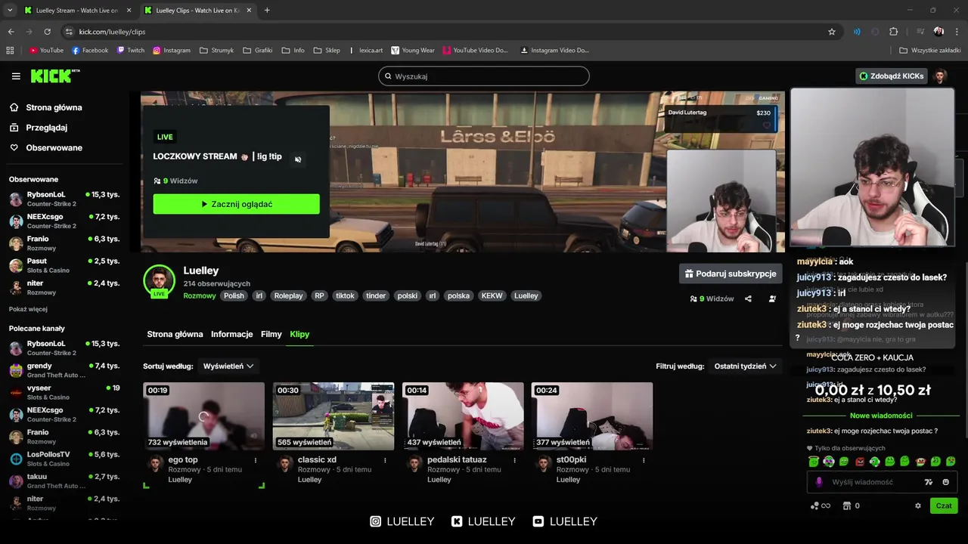
Task: Click Zdobądź KICKs button
Action: 891,76
